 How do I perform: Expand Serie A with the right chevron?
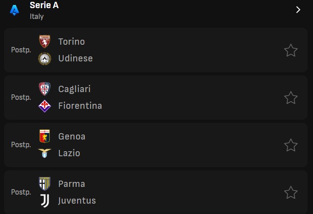tap(298, 9)
